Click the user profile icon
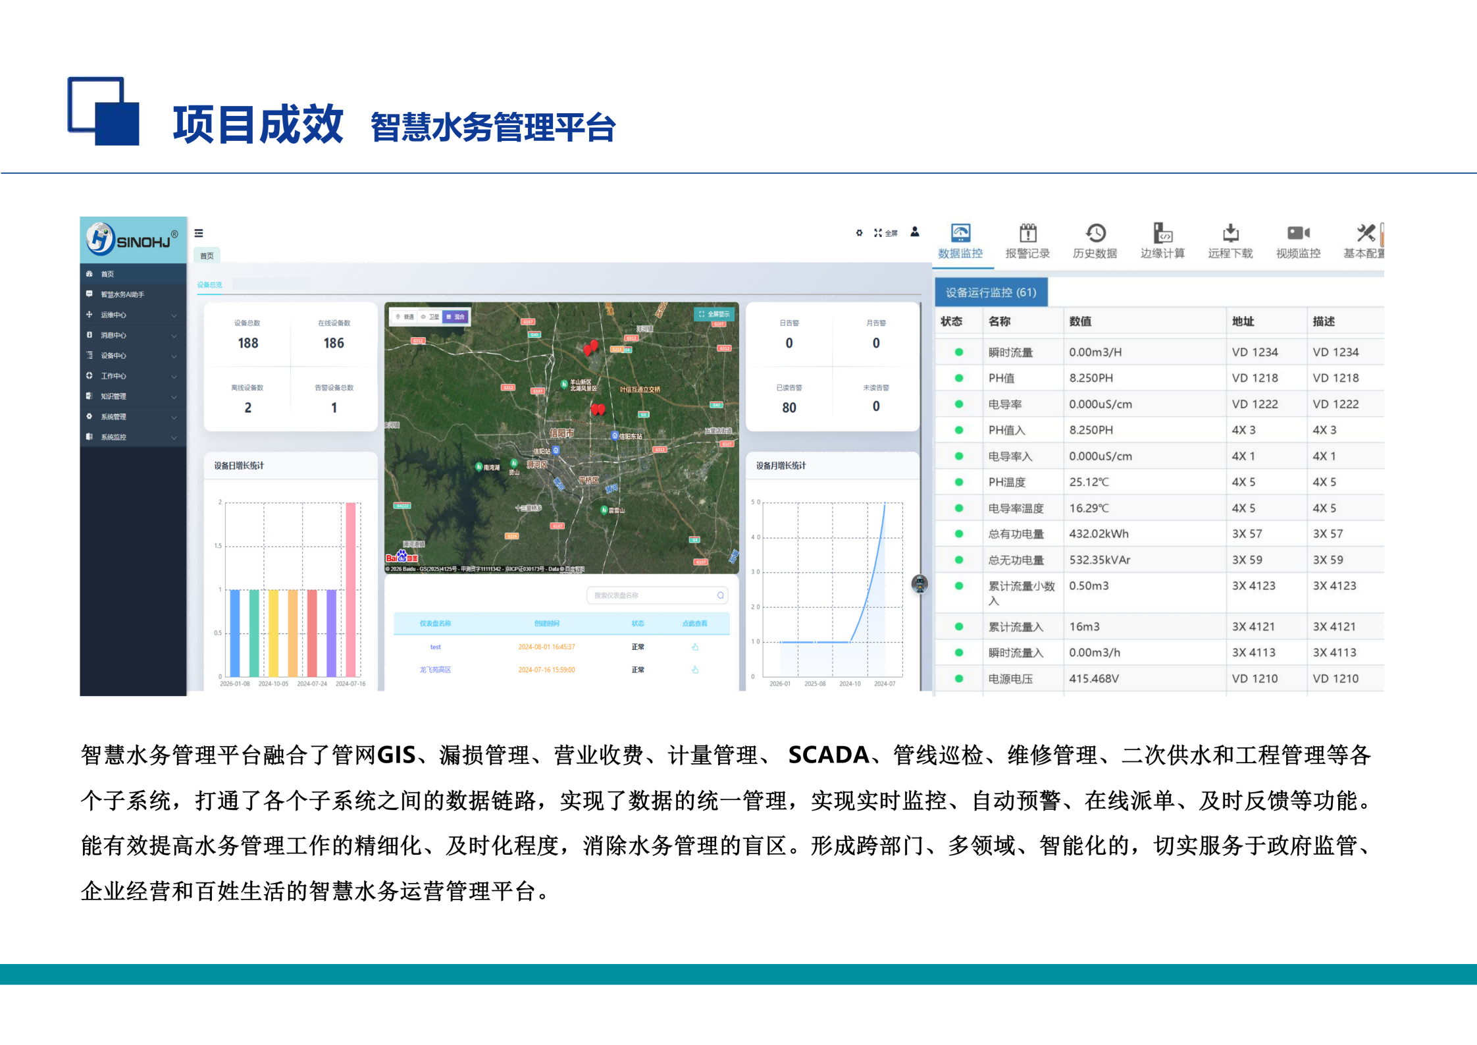This screenshot has height=1045, width=1477. [915, 232]
